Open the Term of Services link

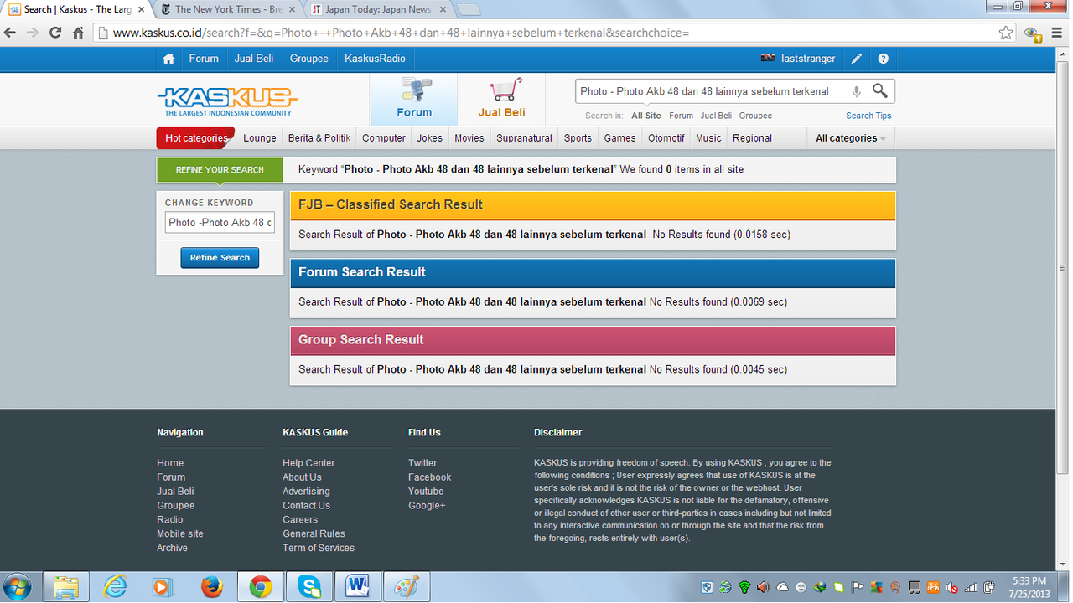[x=319, y=548]
